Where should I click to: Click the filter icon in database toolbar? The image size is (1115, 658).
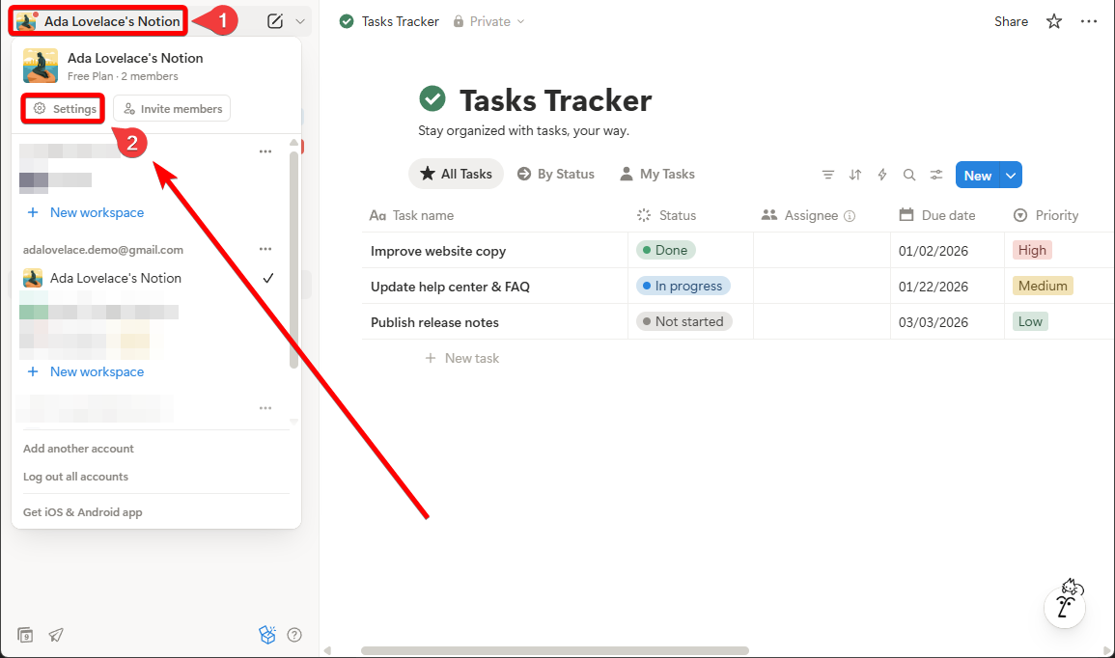tap(827, 175)
